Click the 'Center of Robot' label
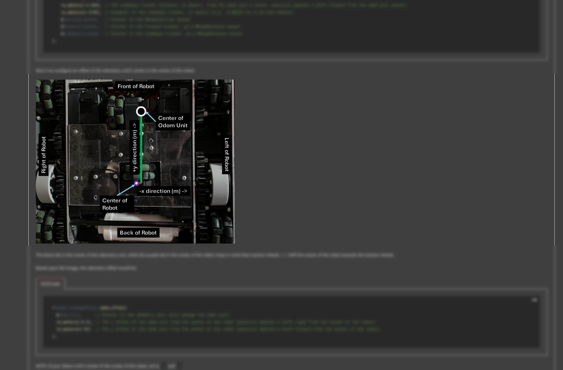563x370 pixels. click(x=115, y=204)
